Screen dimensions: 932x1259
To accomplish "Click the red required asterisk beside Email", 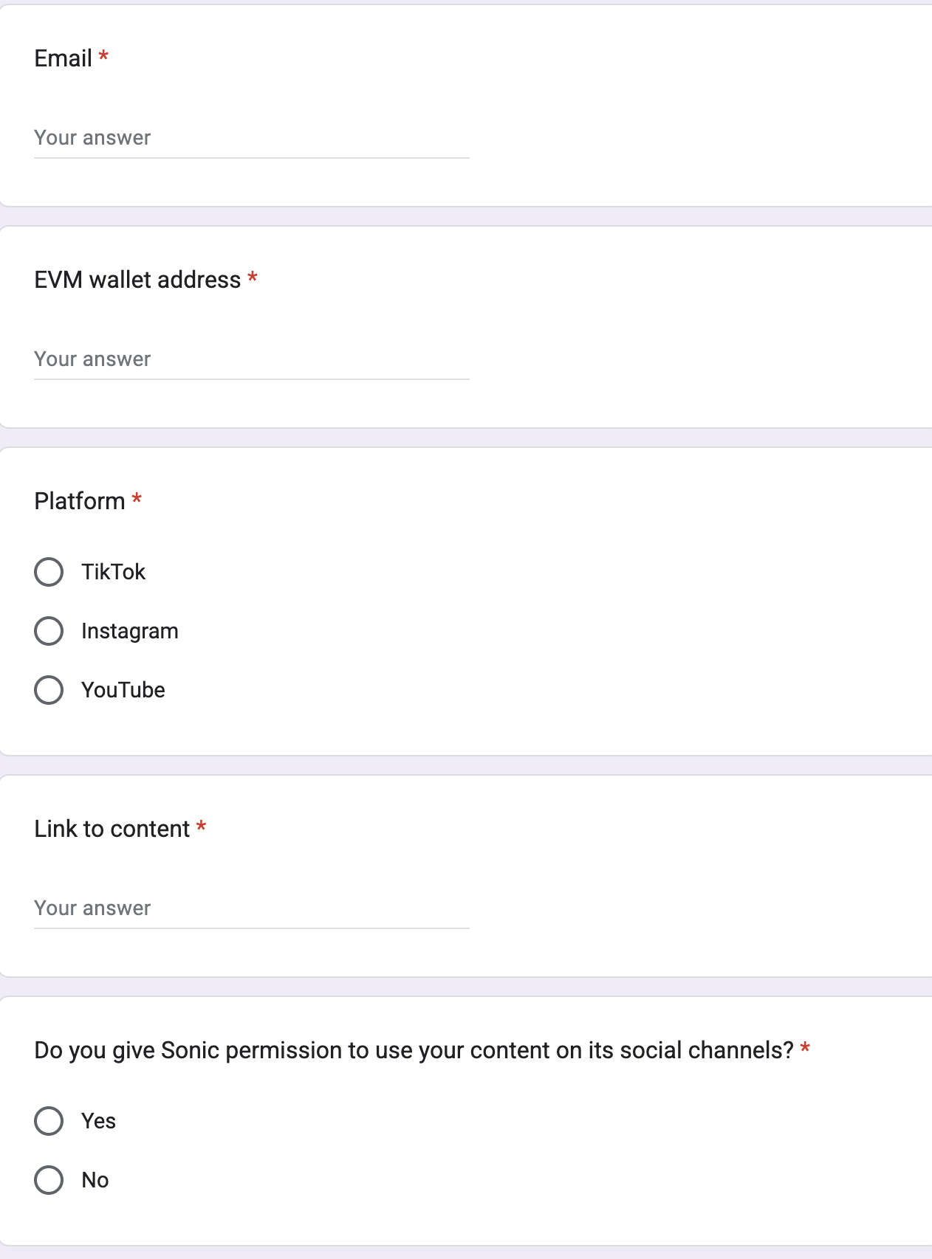I will pos(103,56).
